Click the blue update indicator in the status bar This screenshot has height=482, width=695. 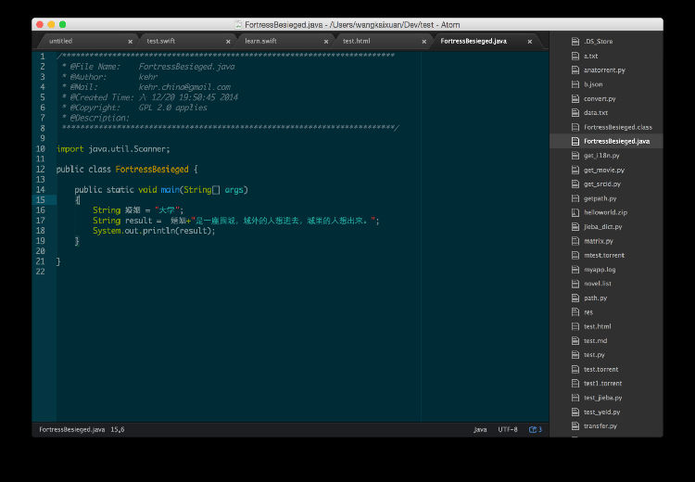click(x=536, y=430)
